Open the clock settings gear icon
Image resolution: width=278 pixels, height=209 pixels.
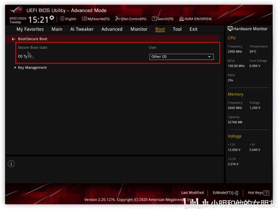click(52, 18)
